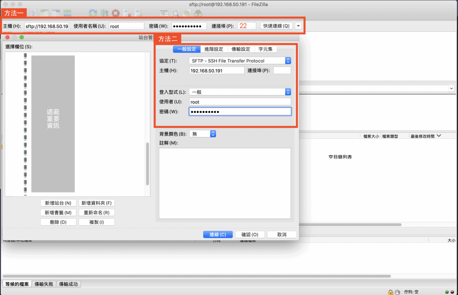The width and height of the screenshot is (458, 295).
Task: Click the 連接埠 port field in site manager
Action: tap(282, 71)
